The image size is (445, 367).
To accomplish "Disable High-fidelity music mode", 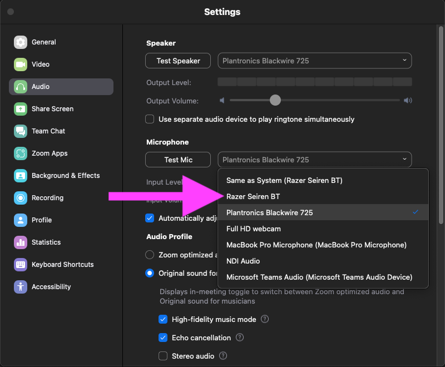I will click(x=163, y=319).
